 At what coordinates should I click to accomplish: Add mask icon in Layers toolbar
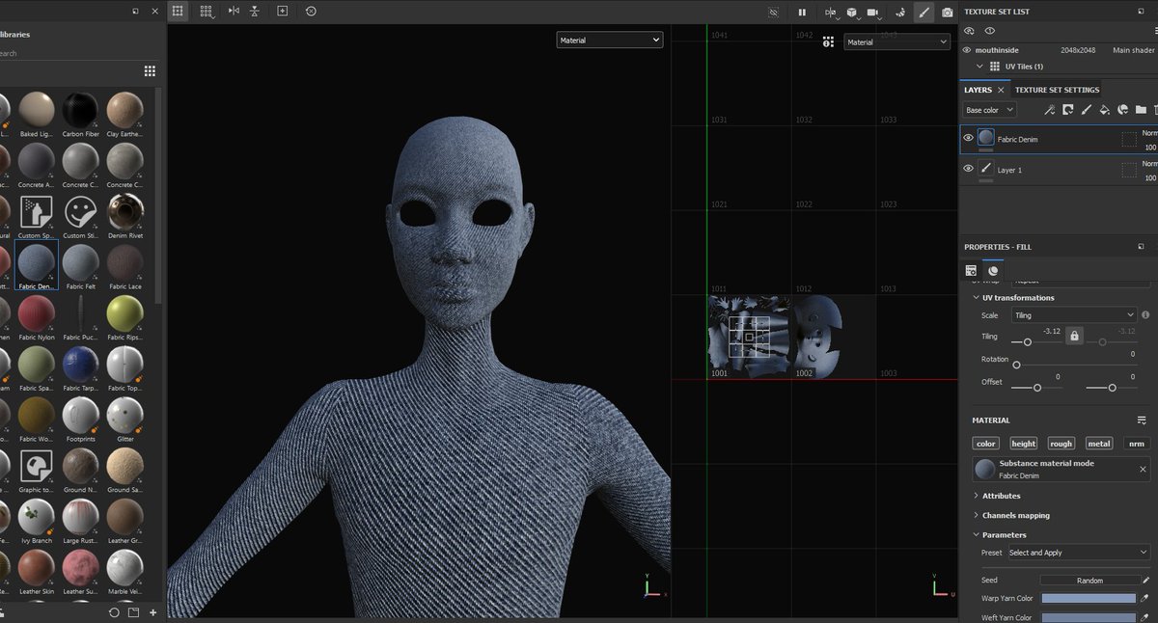click(x=1068, y=110)
